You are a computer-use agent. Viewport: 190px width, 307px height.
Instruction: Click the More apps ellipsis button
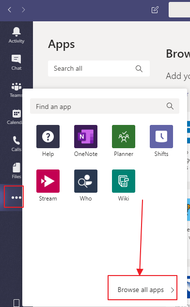click(x=16, y=198)
